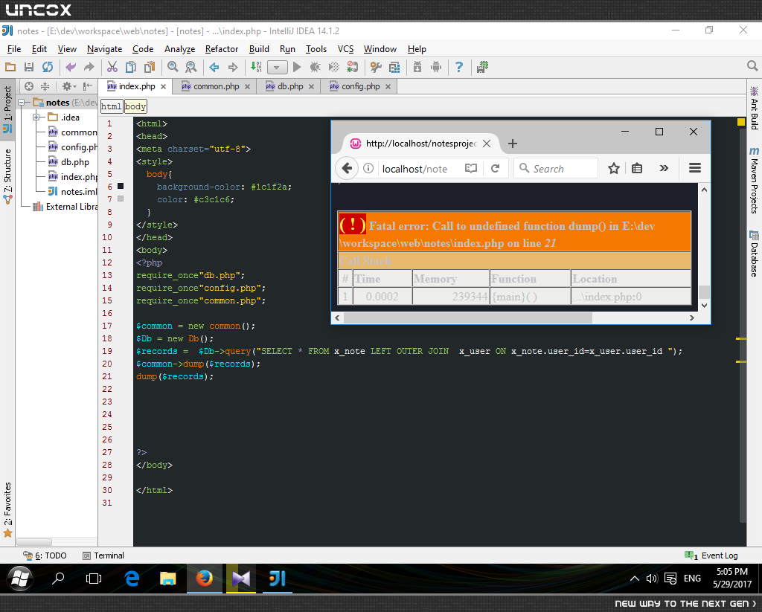Click the Make Project build icon

click(x=256, y=67)
